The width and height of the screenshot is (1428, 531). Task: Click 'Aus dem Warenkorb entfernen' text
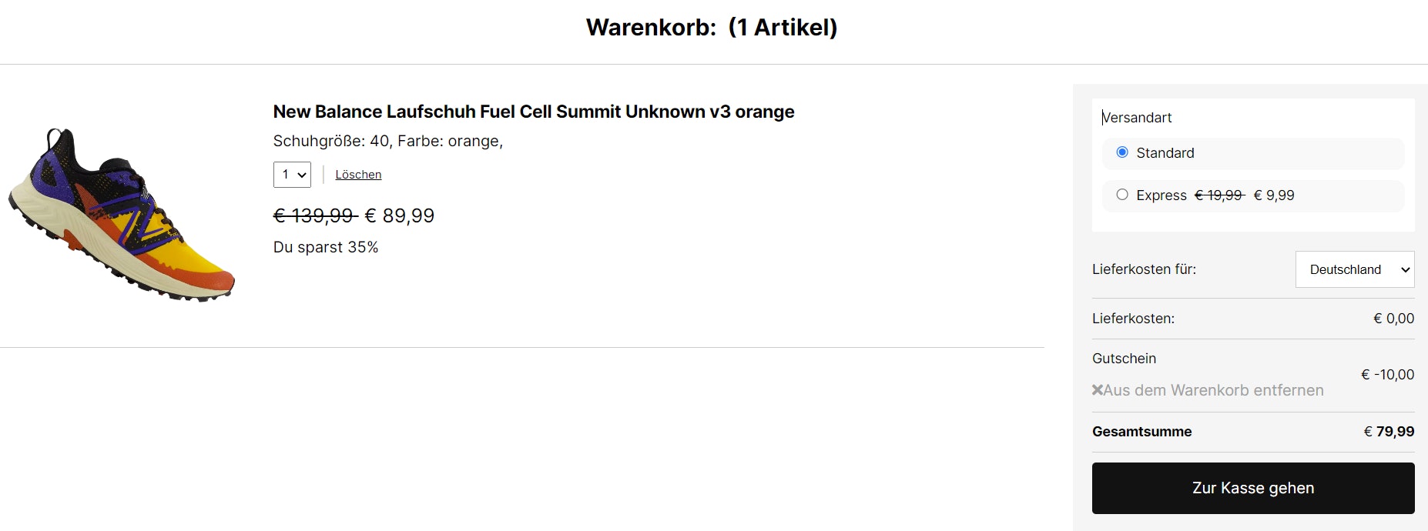point(1213,390)
